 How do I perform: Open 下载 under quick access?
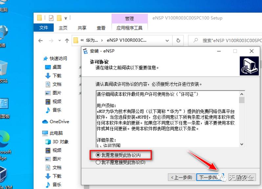pyautogui.click(x=53, y=76)
